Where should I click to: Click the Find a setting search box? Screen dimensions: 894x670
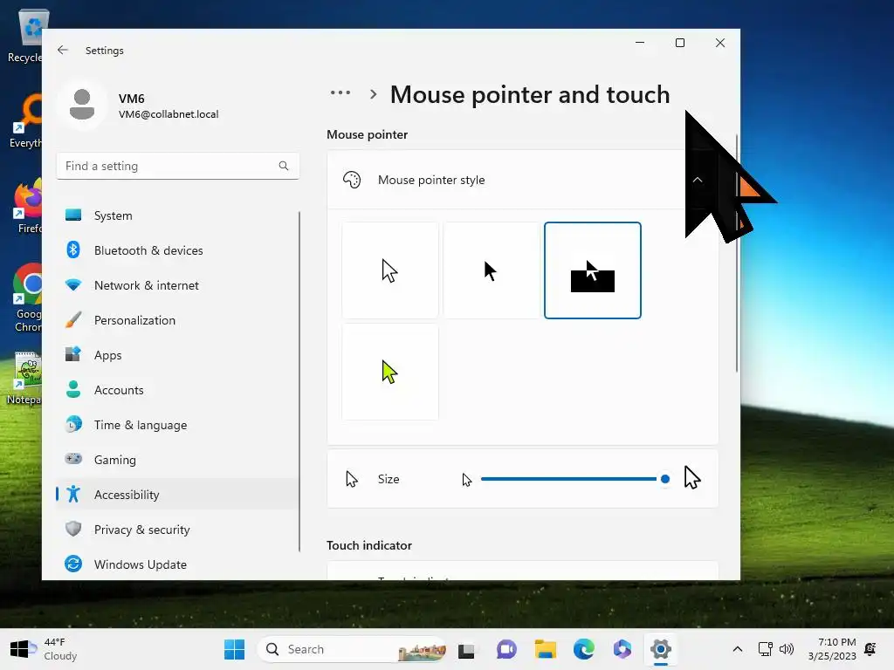tap(178, 166)
